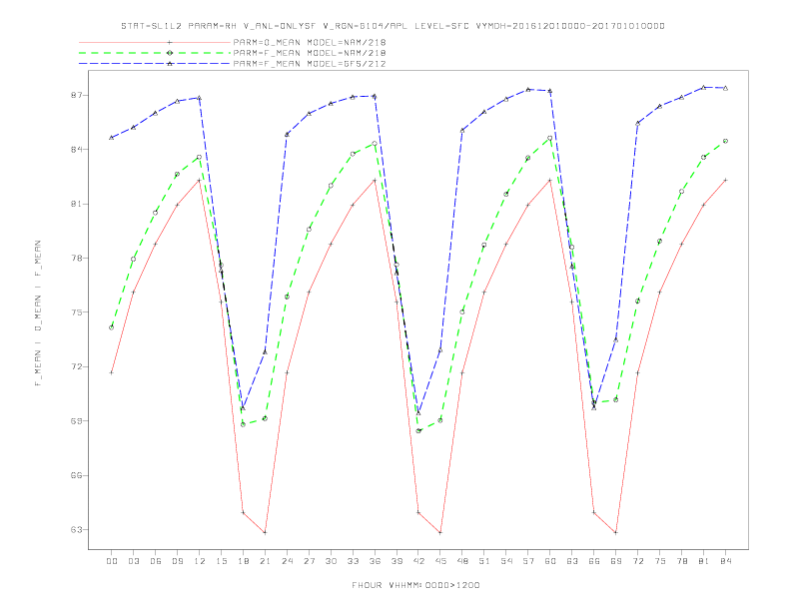Click x-axis hour label 81
This screenshot has width=791, height=611.
704,561
